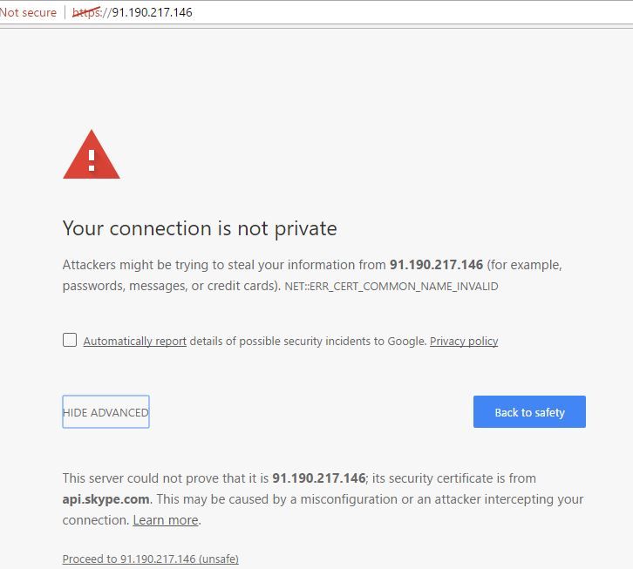Click the "passwords, messages, or credit cards" text

(x=170, y=286)
